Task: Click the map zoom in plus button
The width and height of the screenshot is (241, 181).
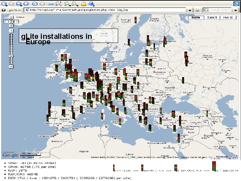Action: click(11, 31)
